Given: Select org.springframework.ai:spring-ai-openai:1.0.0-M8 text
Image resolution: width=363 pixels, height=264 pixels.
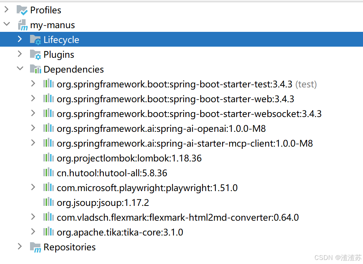Looking at the screenshot, I should (x=161, y=129).
